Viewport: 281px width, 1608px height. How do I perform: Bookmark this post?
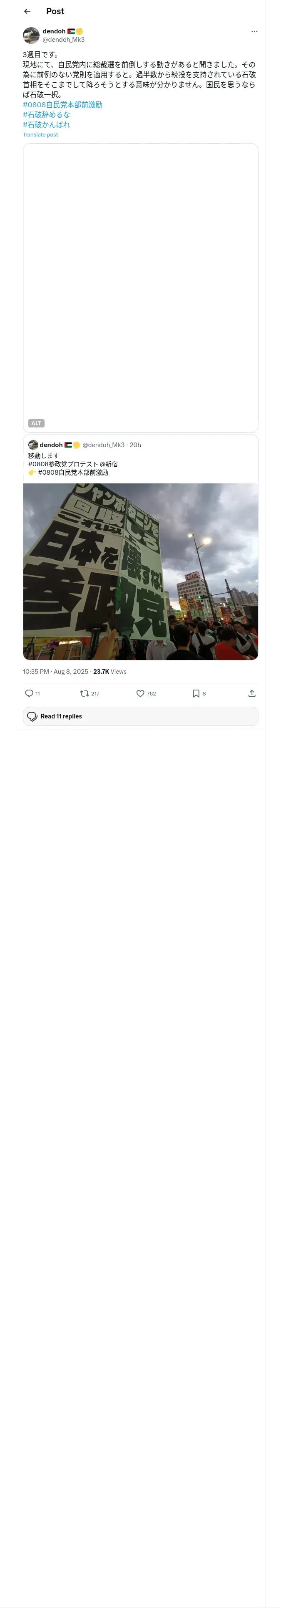click(x=196, y=693)
